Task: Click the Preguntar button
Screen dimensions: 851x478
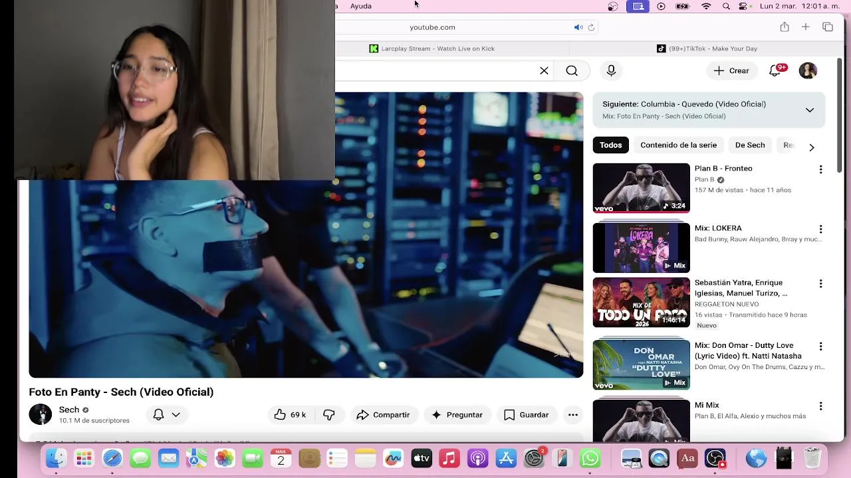Action: click(x=457, y=415)
